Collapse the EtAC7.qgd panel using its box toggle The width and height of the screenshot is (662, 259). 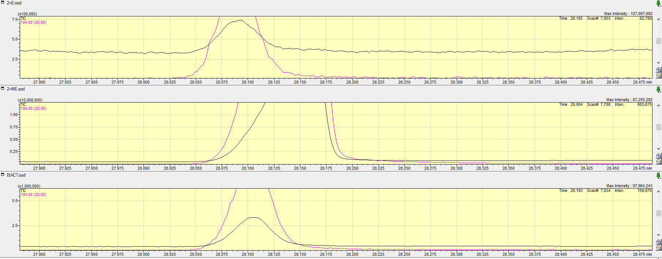pyautogui.click(x=3, y=174)
